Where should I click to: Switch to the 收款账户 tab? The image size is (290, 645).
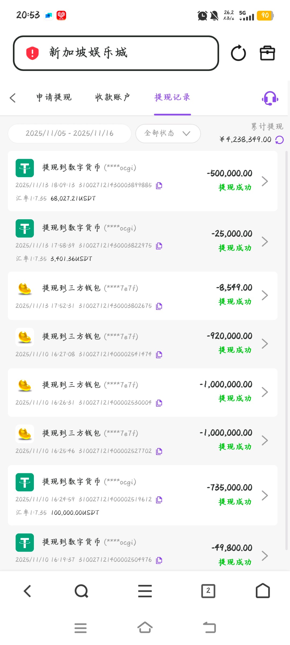[113, 97]
